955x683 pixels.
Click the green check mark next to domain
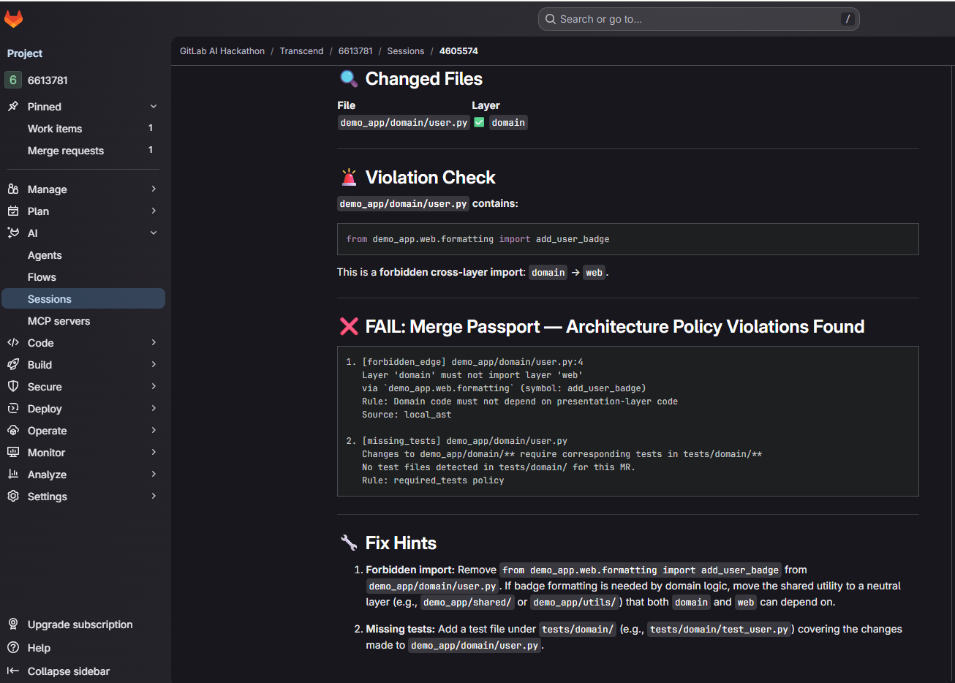pos(479,123)
